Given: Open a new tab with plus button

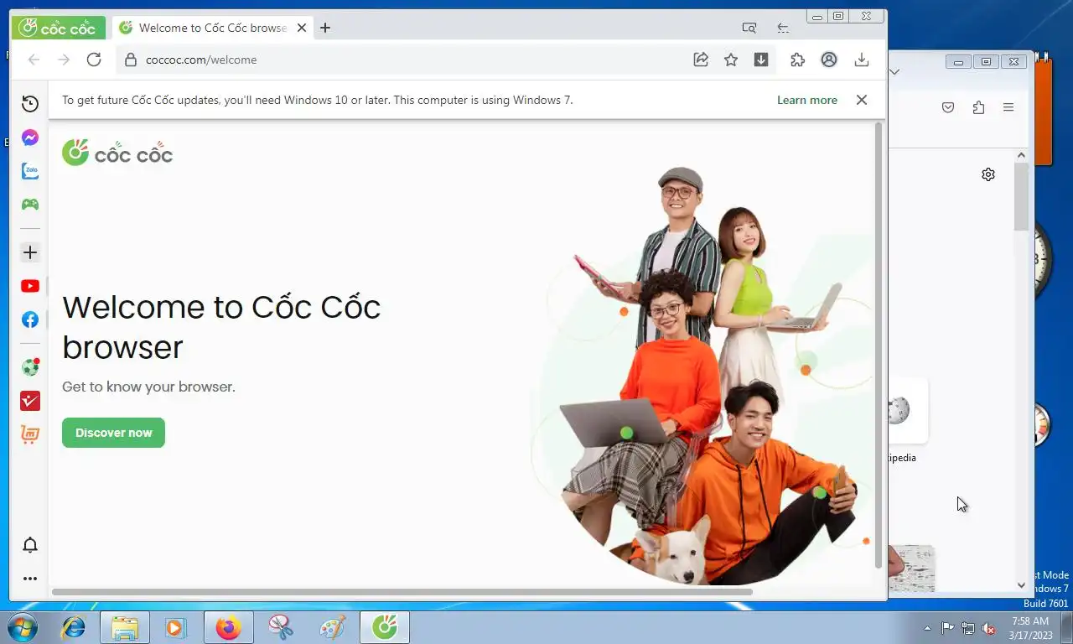Looking at the screenshot, I should (x=325, y=28).
